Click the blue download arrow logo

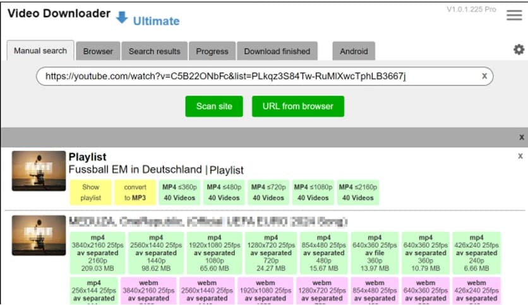click(x=122, y=17)
